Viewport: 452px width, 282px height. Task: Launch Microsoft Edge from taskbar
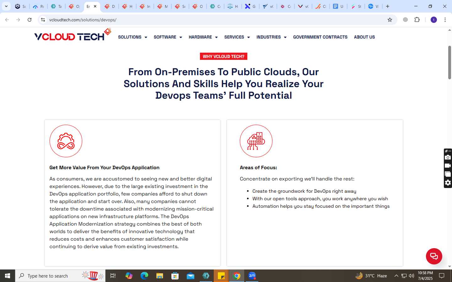[x=144, y=276]
